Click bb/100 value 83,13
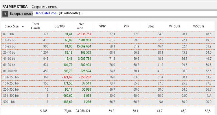Viewport: 217px width, 115px height. point(69,53)
